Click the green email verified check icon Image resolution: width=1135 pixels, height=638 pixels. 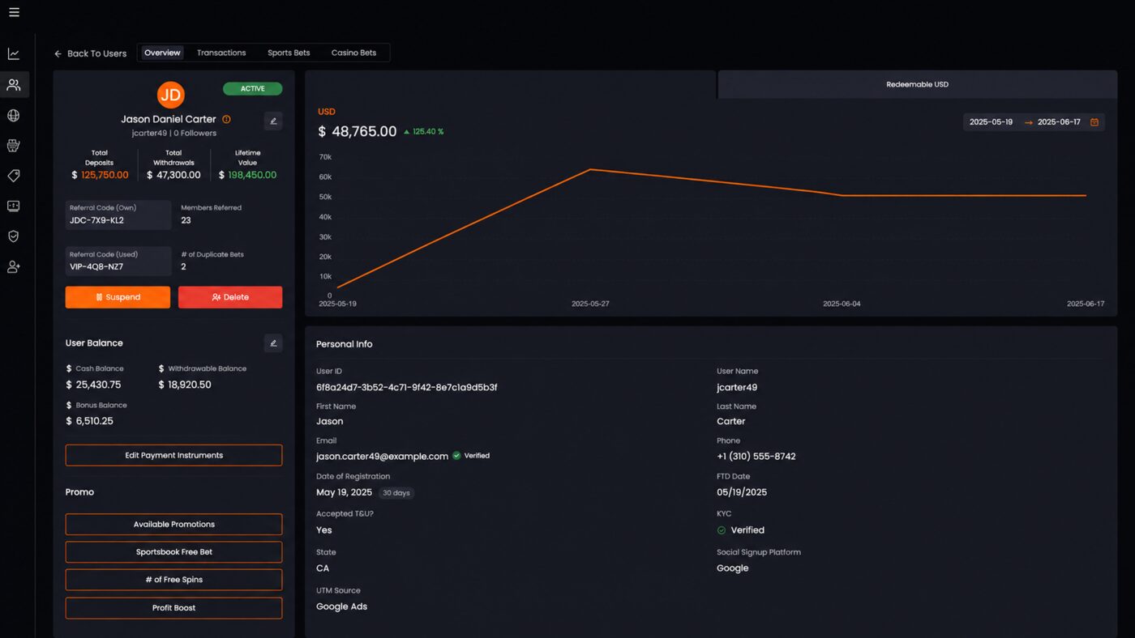click(456, 456)
